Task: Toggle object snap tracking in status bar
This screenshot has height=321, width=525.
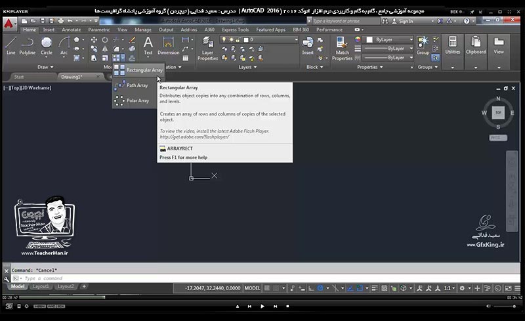Action: click(x=350, y=288)
